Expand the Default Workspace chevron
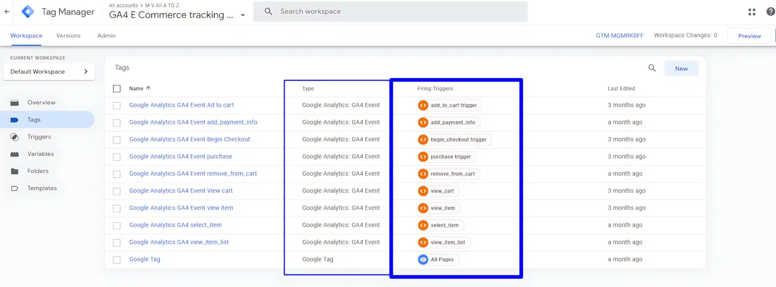 point(86,72)
